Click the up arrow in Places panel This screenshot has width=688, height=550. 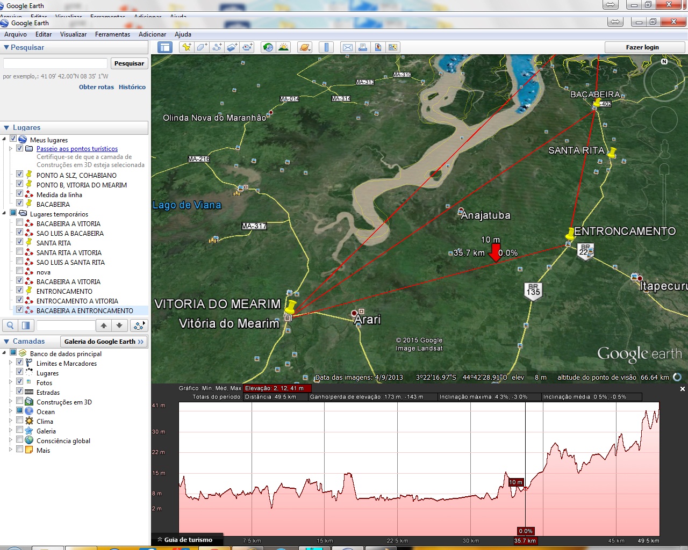104,325
